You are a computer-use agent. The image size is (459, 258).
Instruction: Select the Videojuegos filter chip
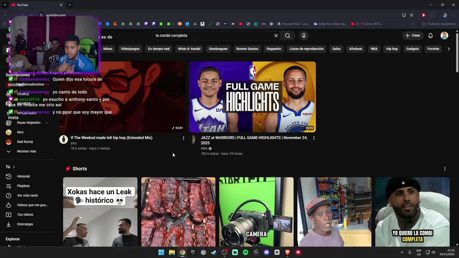130,49
